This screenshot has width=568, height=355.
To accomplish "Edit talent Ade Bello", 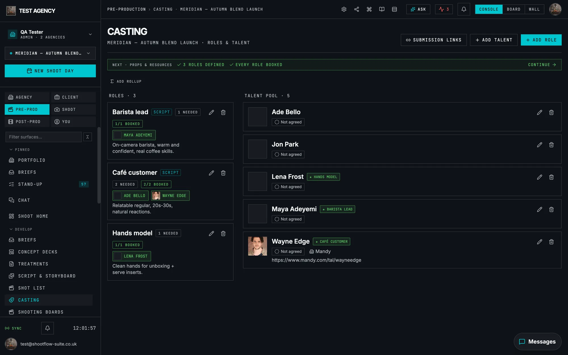I will click(x=540, y=112).
